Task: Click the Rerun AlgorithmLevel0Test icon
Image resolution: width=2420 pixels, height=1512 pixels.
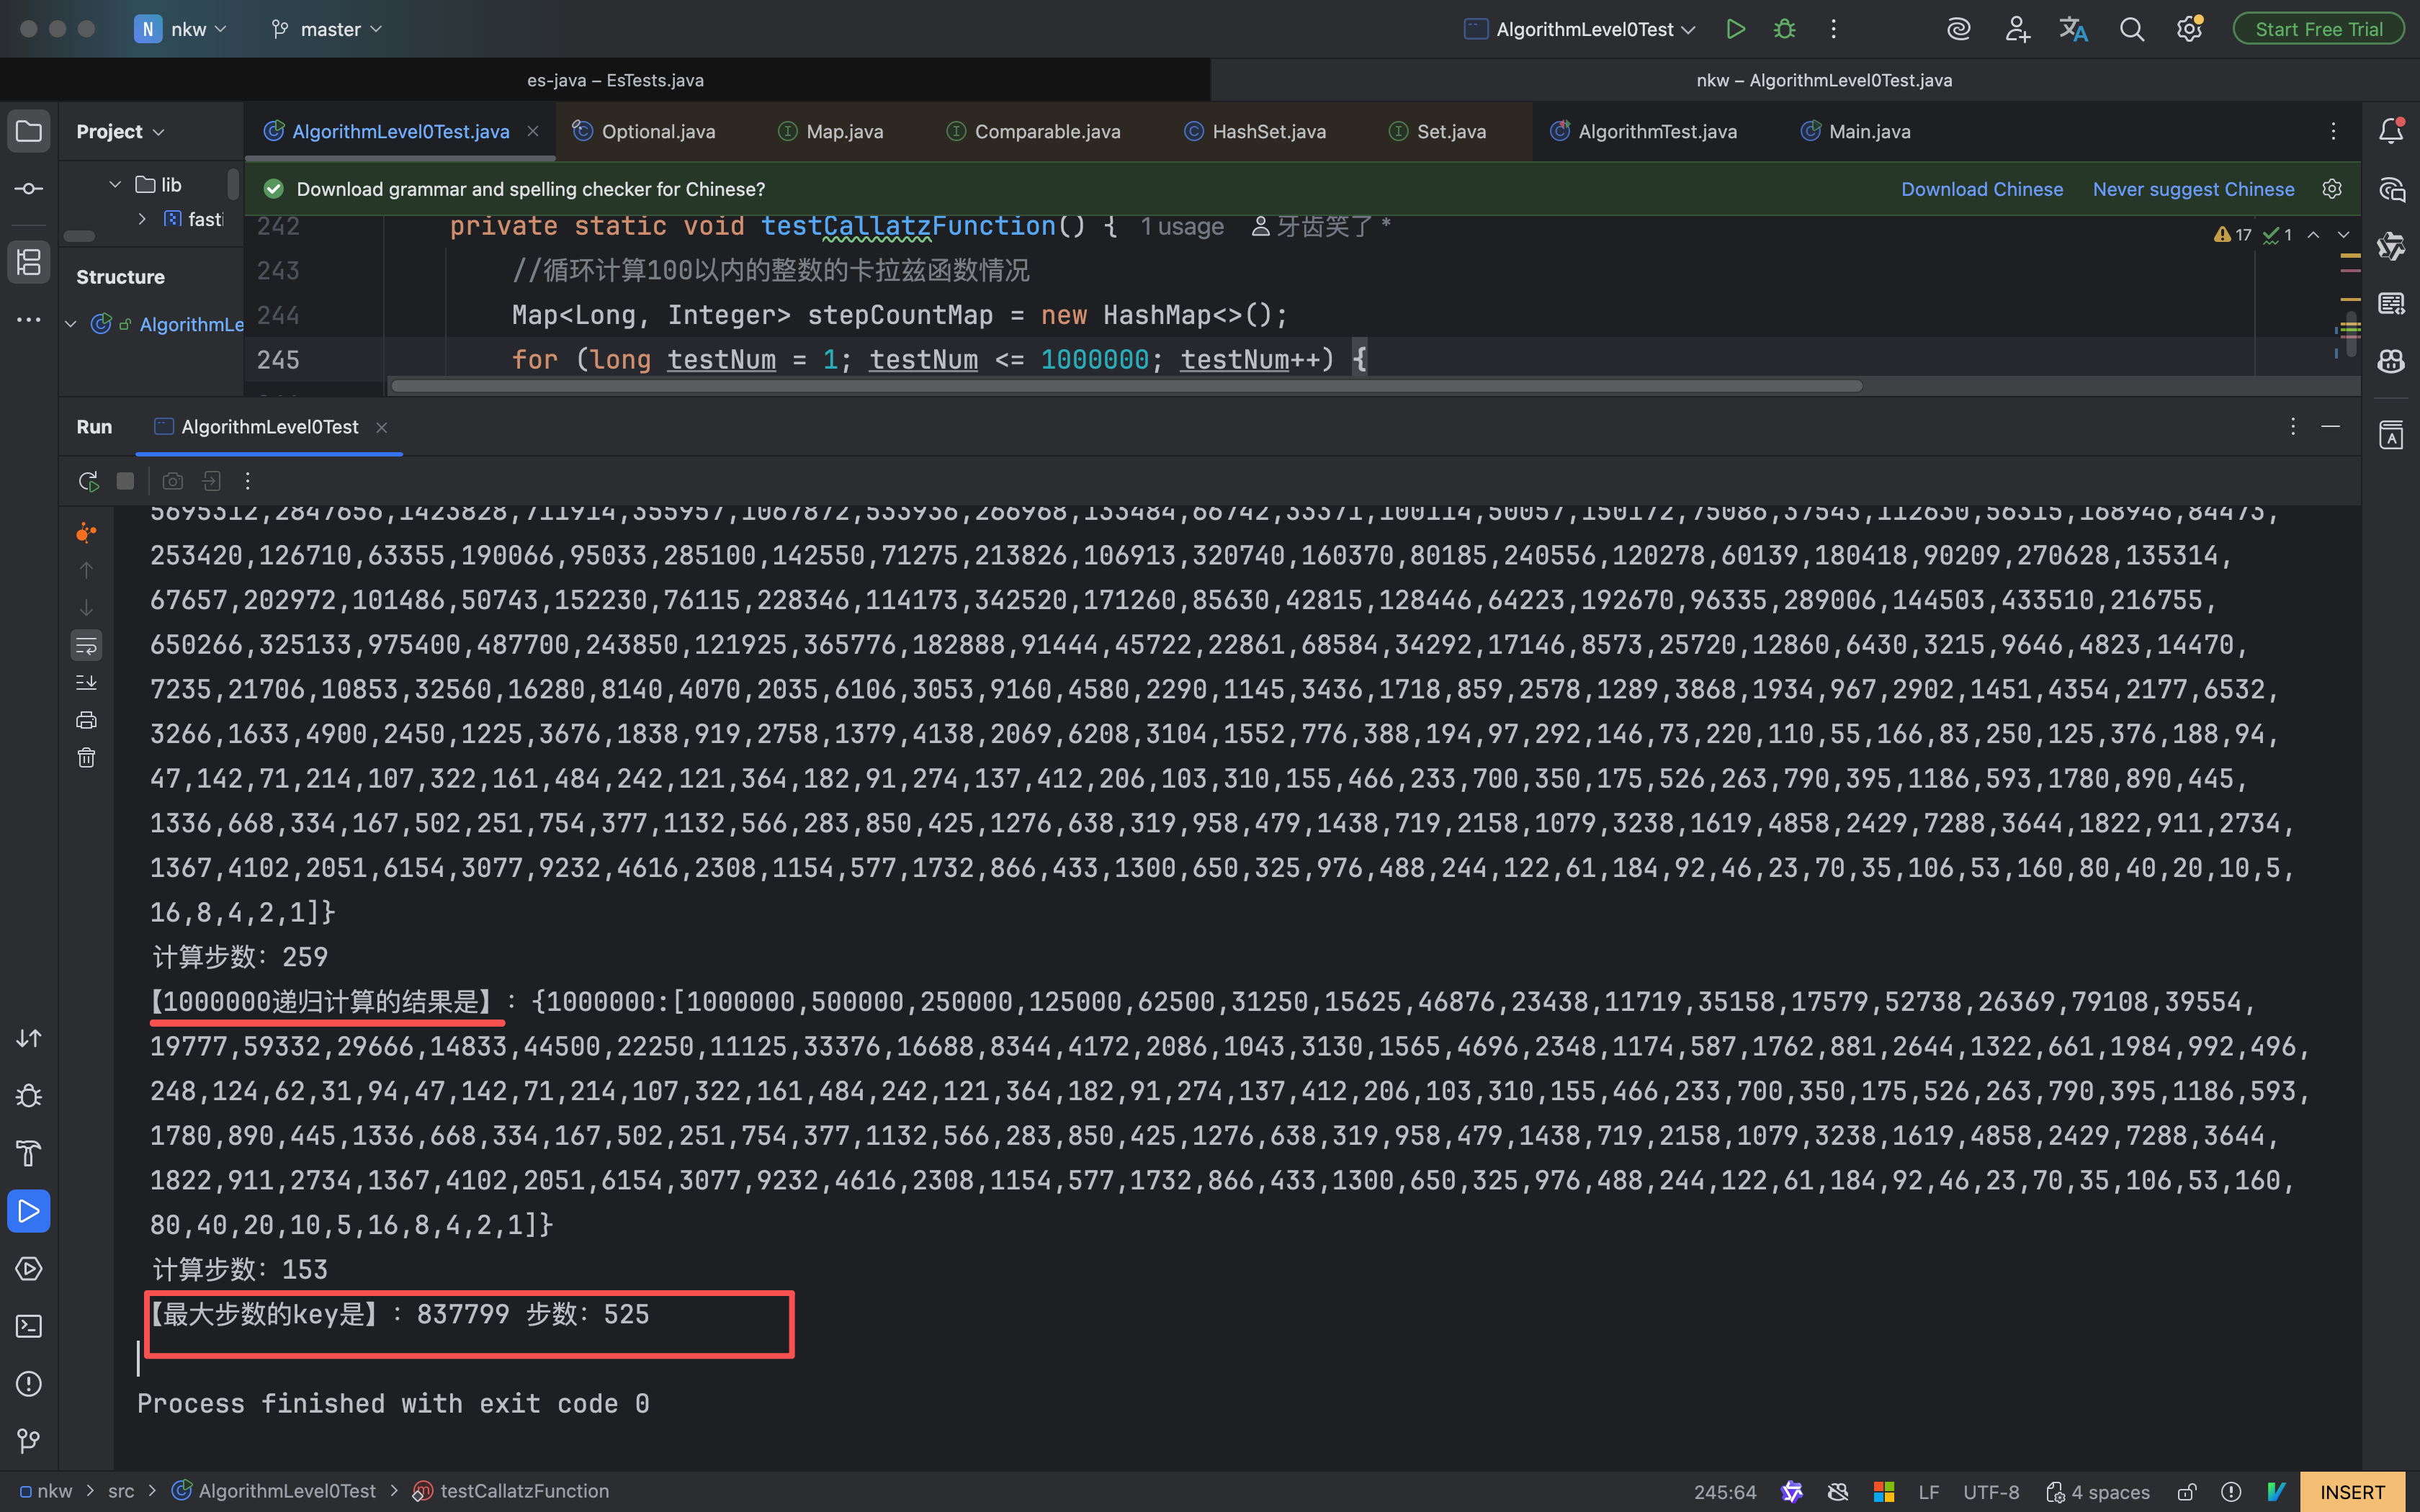Action: click(x=88, y=481)
